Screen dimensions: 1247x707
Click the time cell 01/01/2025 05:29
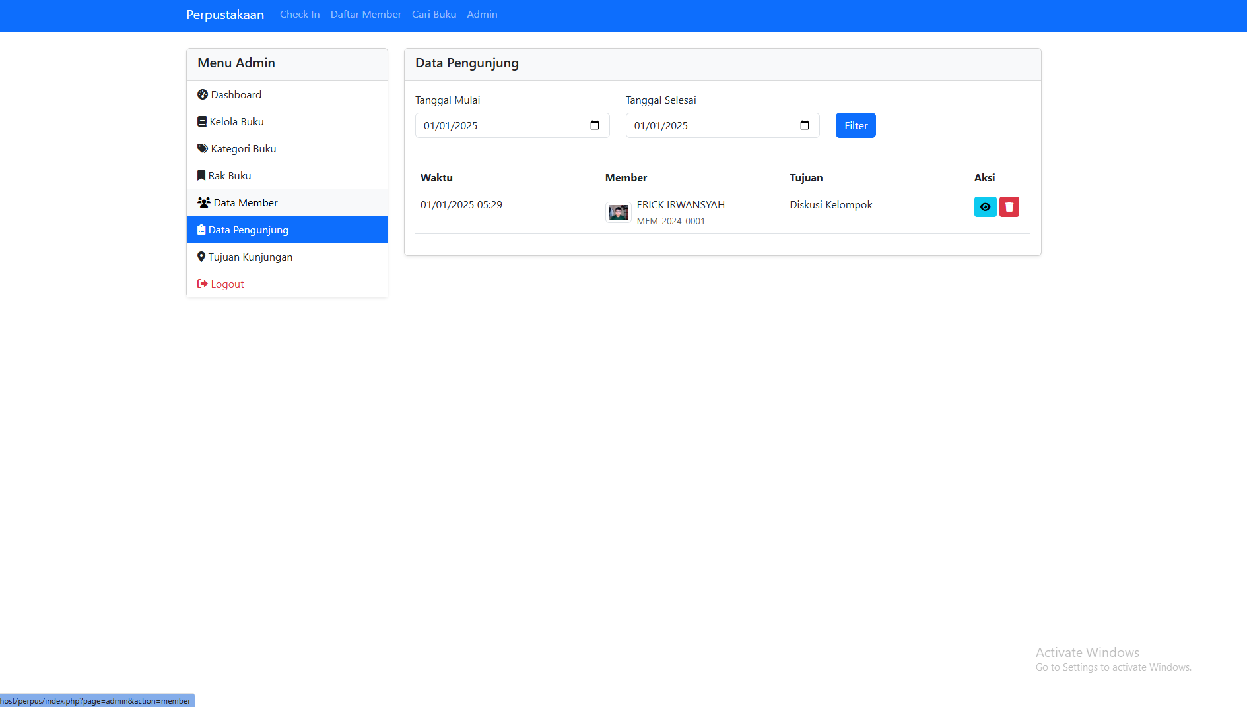pos(461,205)
